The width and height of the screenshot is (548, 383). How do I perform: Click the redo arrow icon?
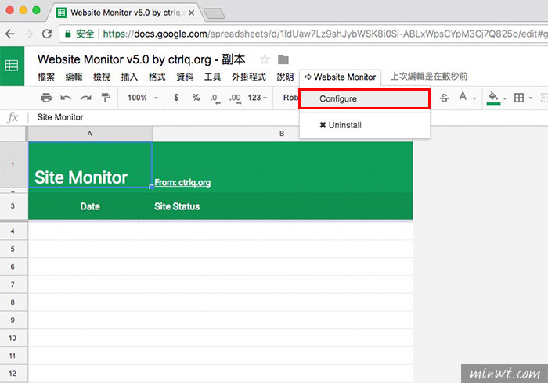click(x=85, y=98)
